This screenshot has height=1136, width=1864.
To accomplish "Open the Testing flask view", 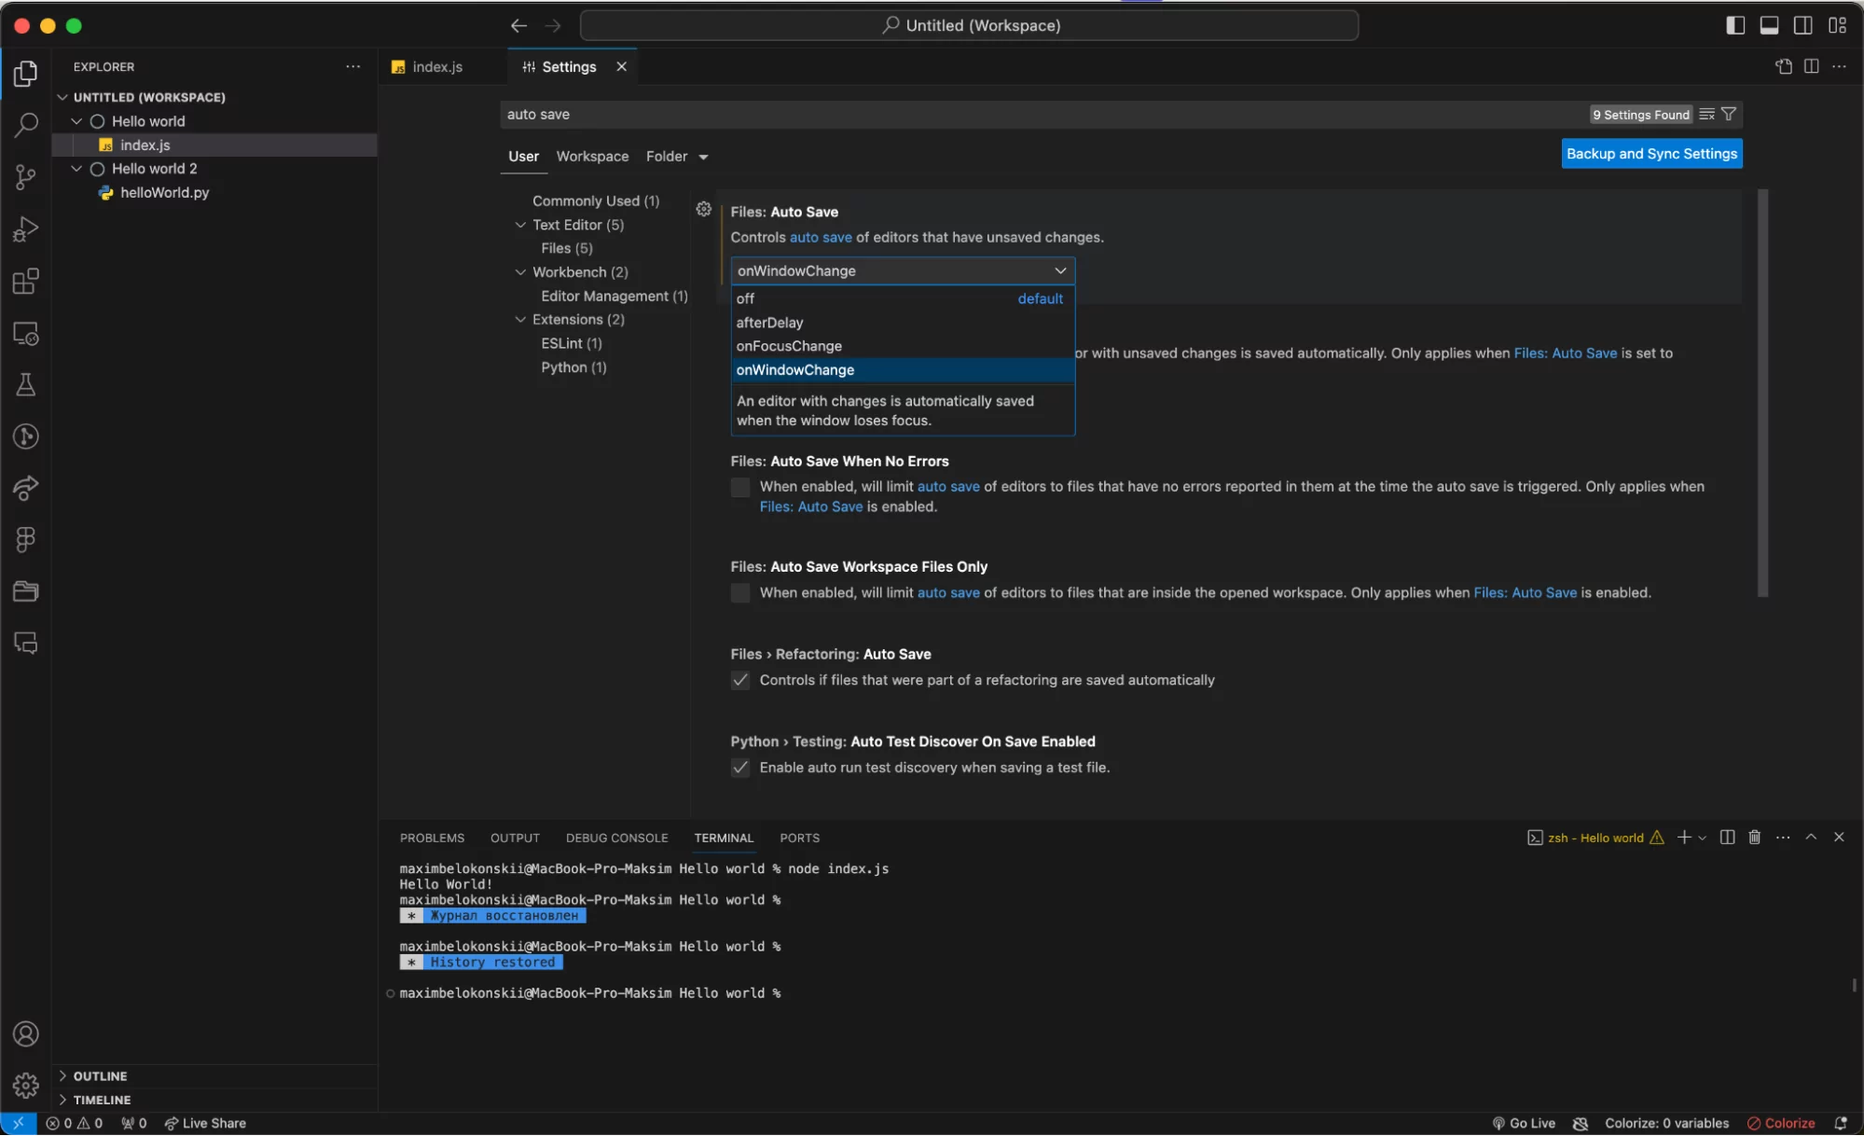I will (x=26, y=384).
